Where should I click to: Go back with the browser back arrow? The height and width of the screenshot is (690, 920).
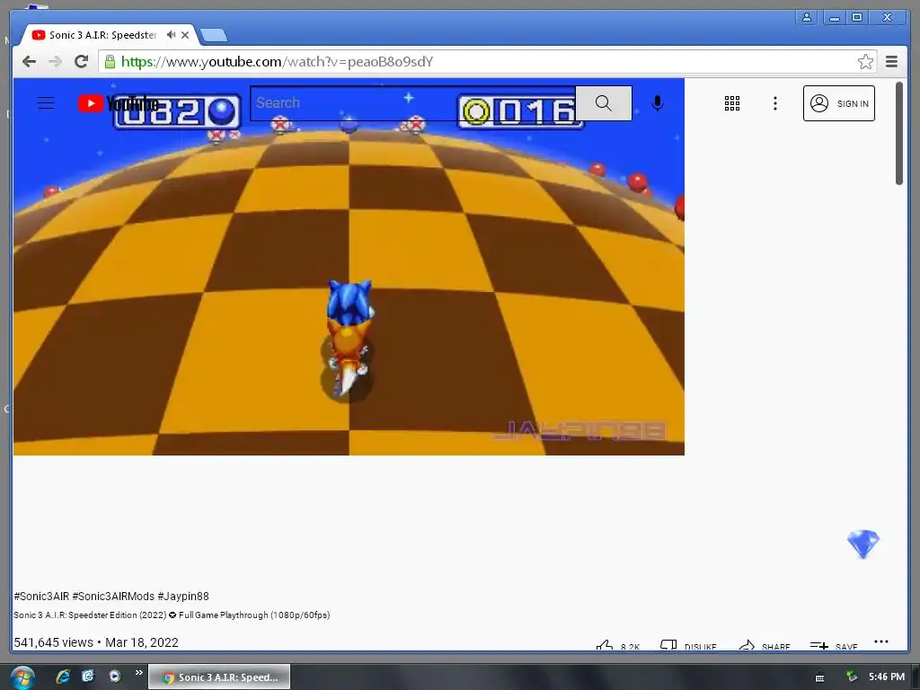[29, 62]
